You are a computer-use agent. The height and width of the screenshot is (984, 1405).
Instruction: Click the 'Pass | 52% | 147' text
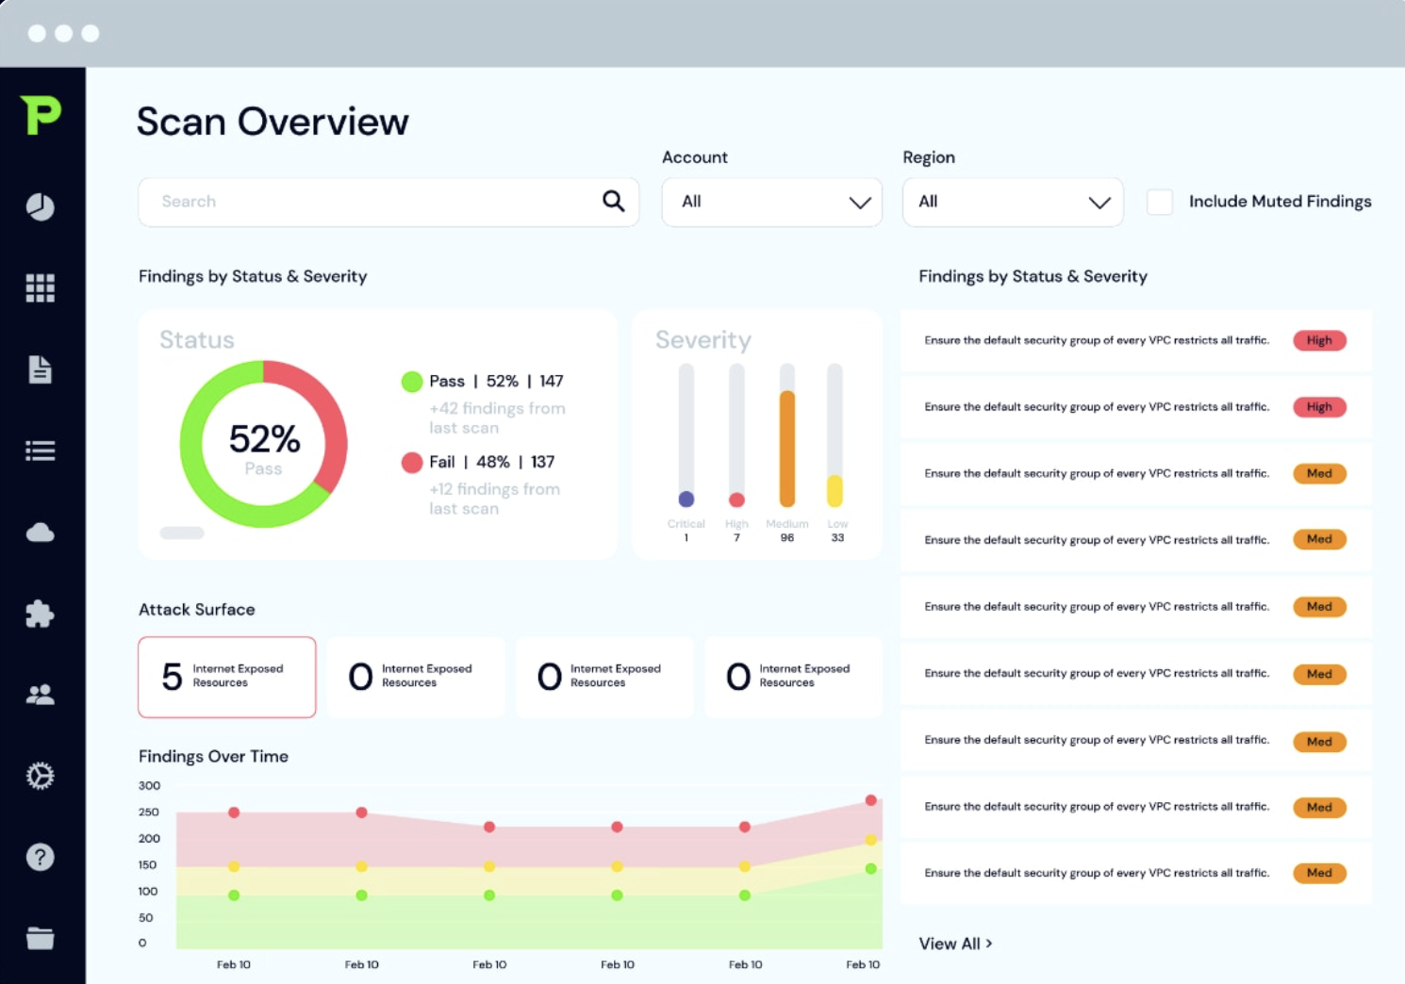click(496, 381)
